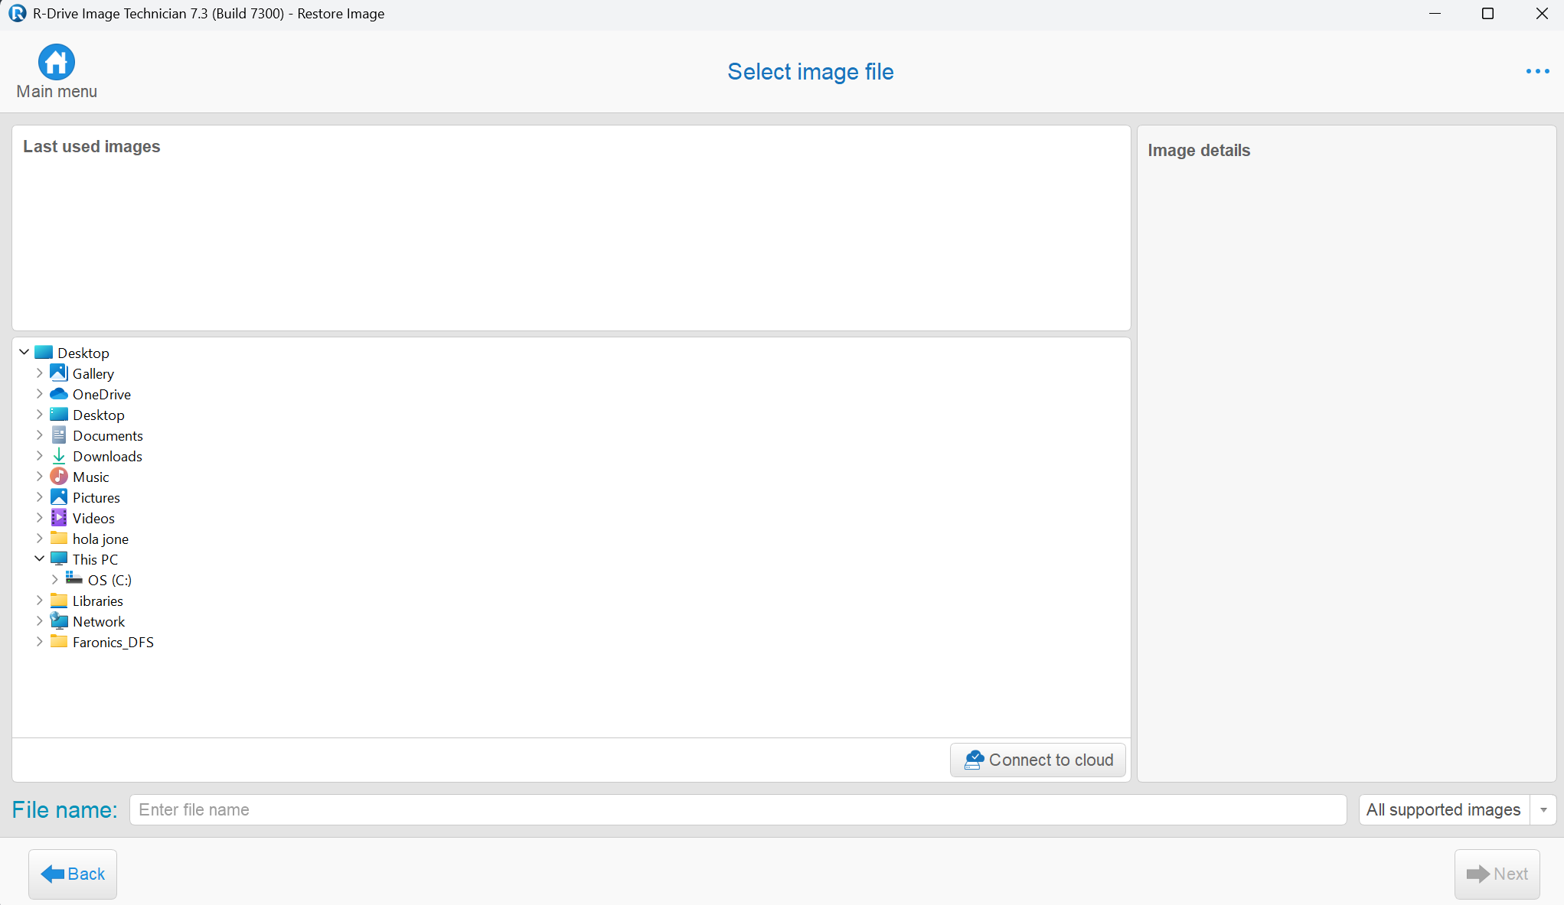Viewport: 1564px width, 905px height.
Task: Expand the OneDrive tree node
Action: 40,394
